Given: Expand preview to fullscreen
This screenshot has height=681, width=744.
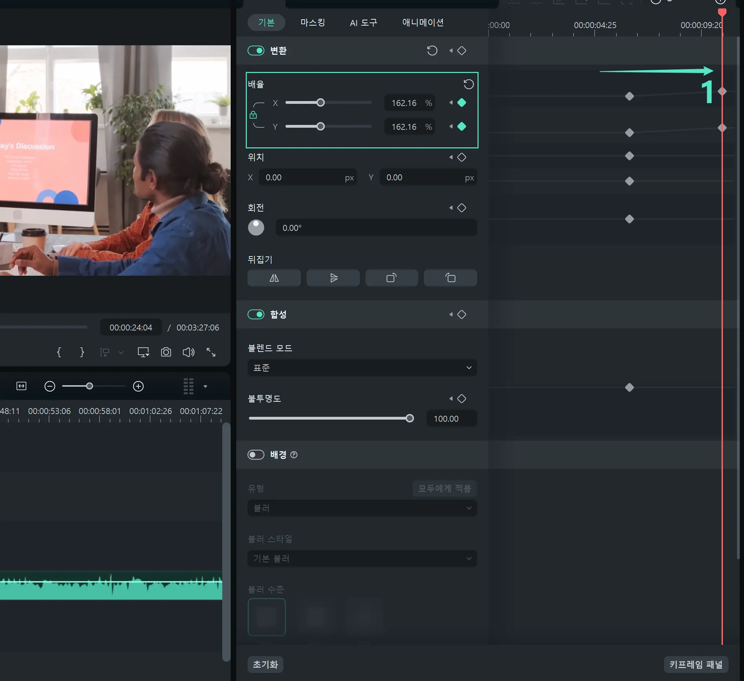Looking at the screenshot, I should tap(211, 352).
